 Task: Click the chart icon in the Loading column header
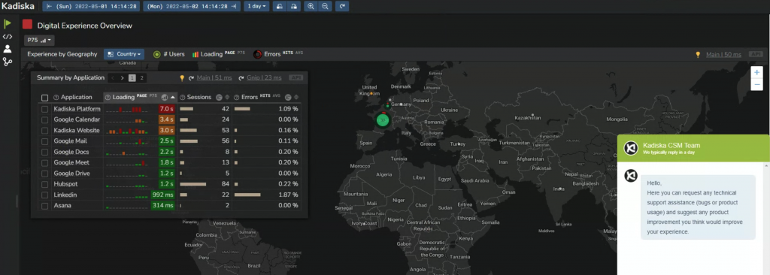tap(165, 97)
